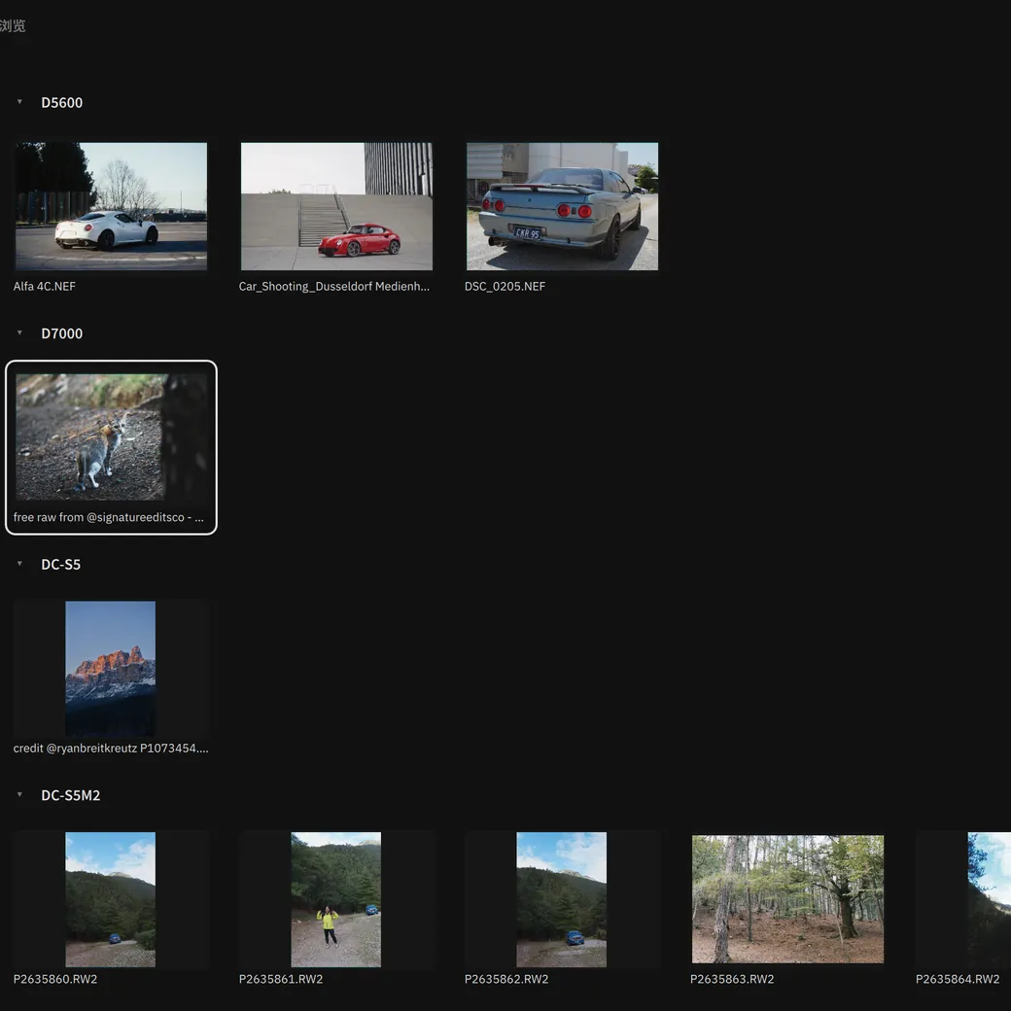Image resolution: width=1011 pixels, height=1011 pixels.
Task: Open the red car Dusseldorf photo thumbnail
Action: coord(336,206)
